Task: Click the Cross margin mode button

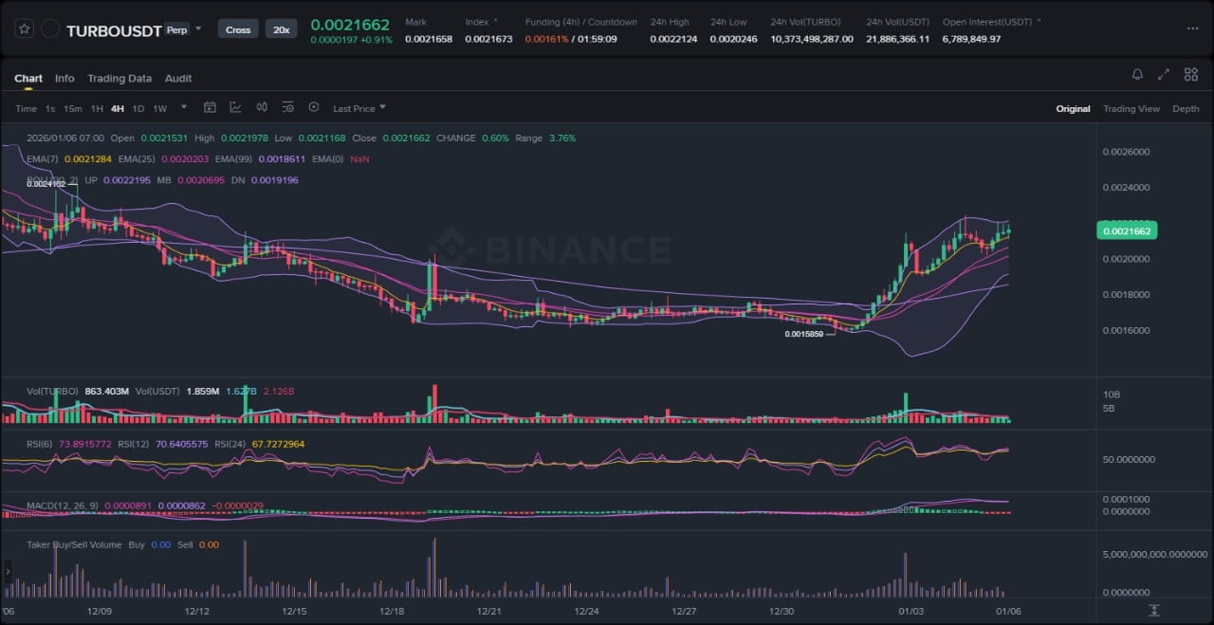Action: point(238,29)
